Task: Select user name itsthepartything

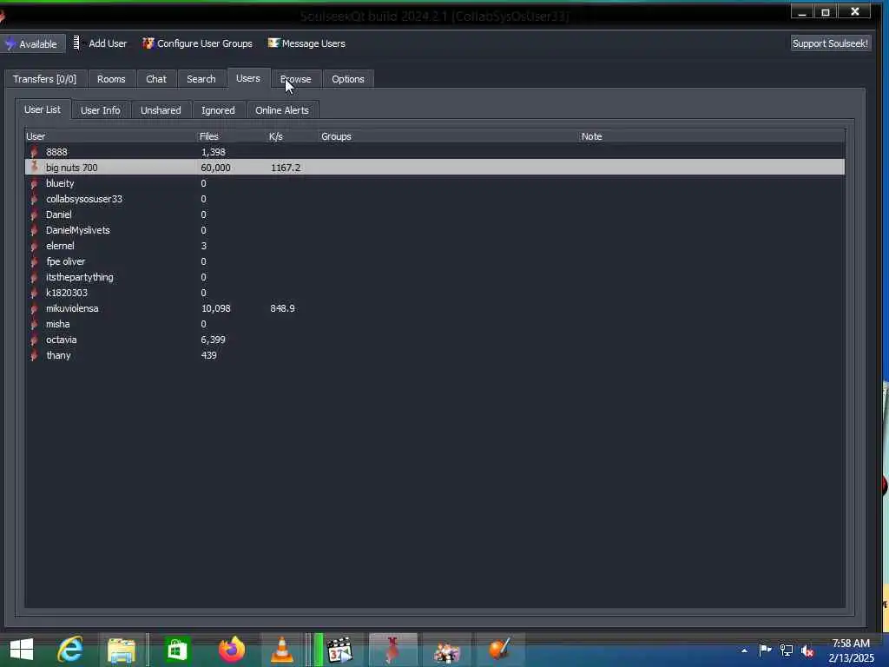Action: pyautogui.click(x=79, y=277)
